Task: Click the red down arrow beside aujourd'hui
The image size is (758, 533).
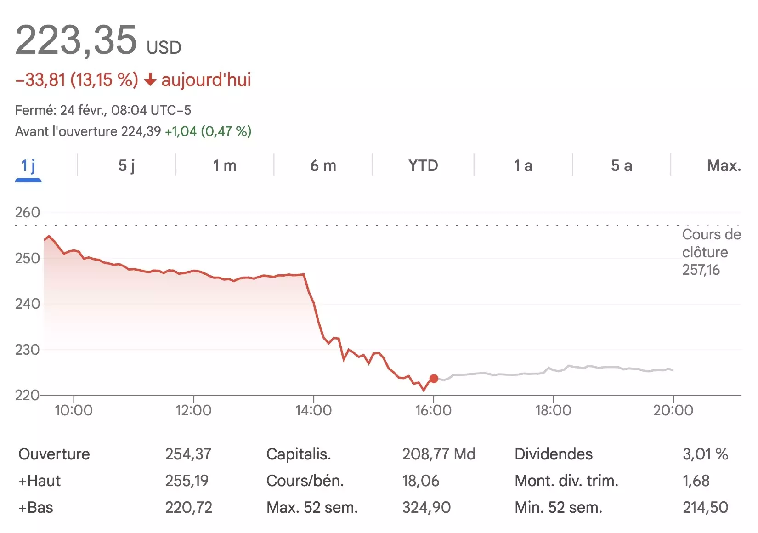Action: tap(150, 80)
